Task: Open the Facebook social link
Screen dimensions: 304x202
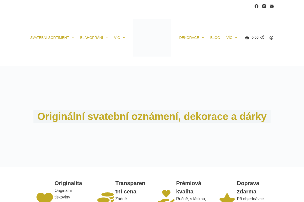Action: click(x=256, y=6)
